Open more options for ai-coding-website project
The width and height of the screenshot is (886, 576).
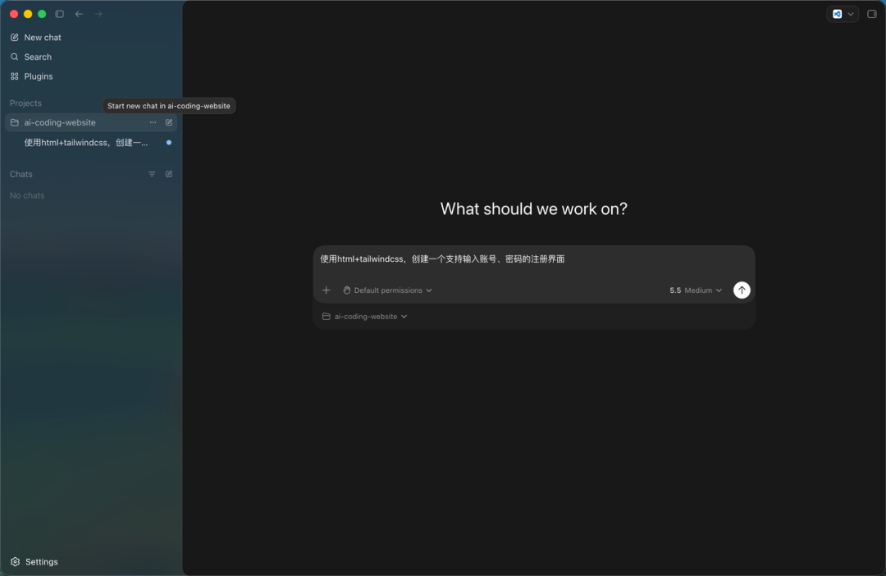point(153,122)
